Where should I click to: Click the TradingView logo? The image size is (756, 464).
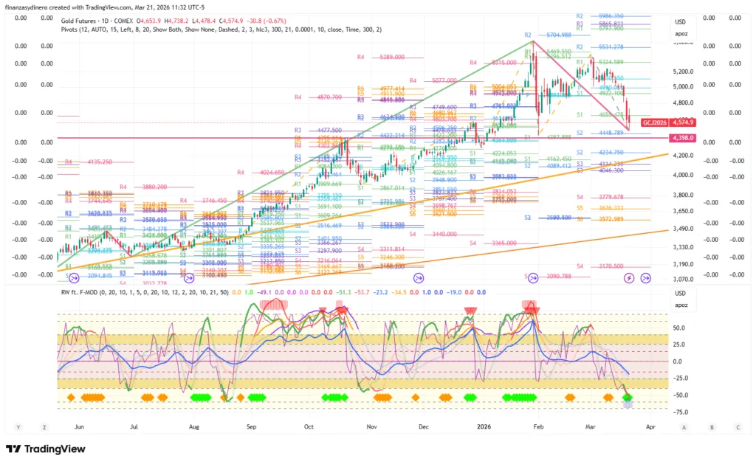(46, 449)
